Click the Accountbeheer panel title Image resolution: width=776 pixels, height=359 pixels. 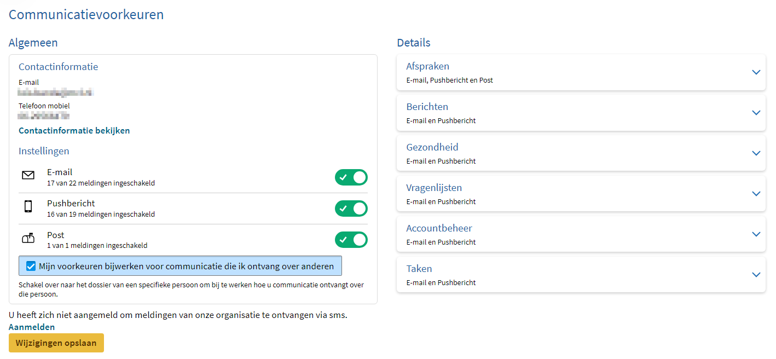click(x=439, y=228)
